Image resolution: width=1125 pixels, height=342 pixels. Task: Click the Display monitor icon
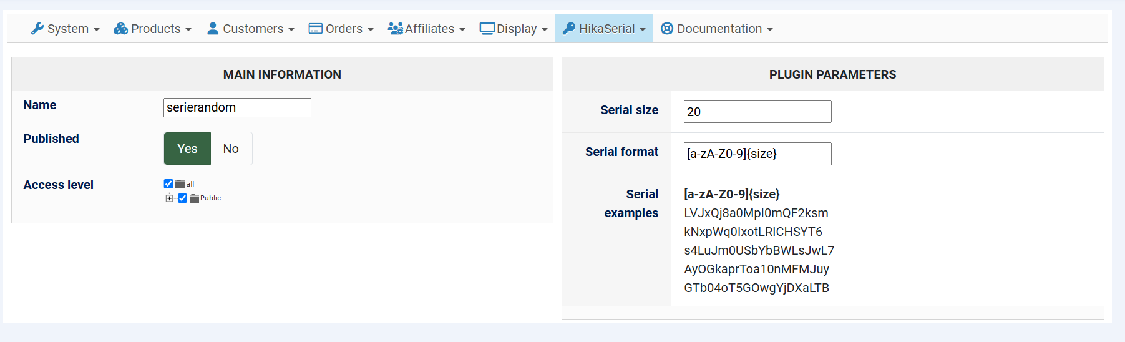coord(487,29)
